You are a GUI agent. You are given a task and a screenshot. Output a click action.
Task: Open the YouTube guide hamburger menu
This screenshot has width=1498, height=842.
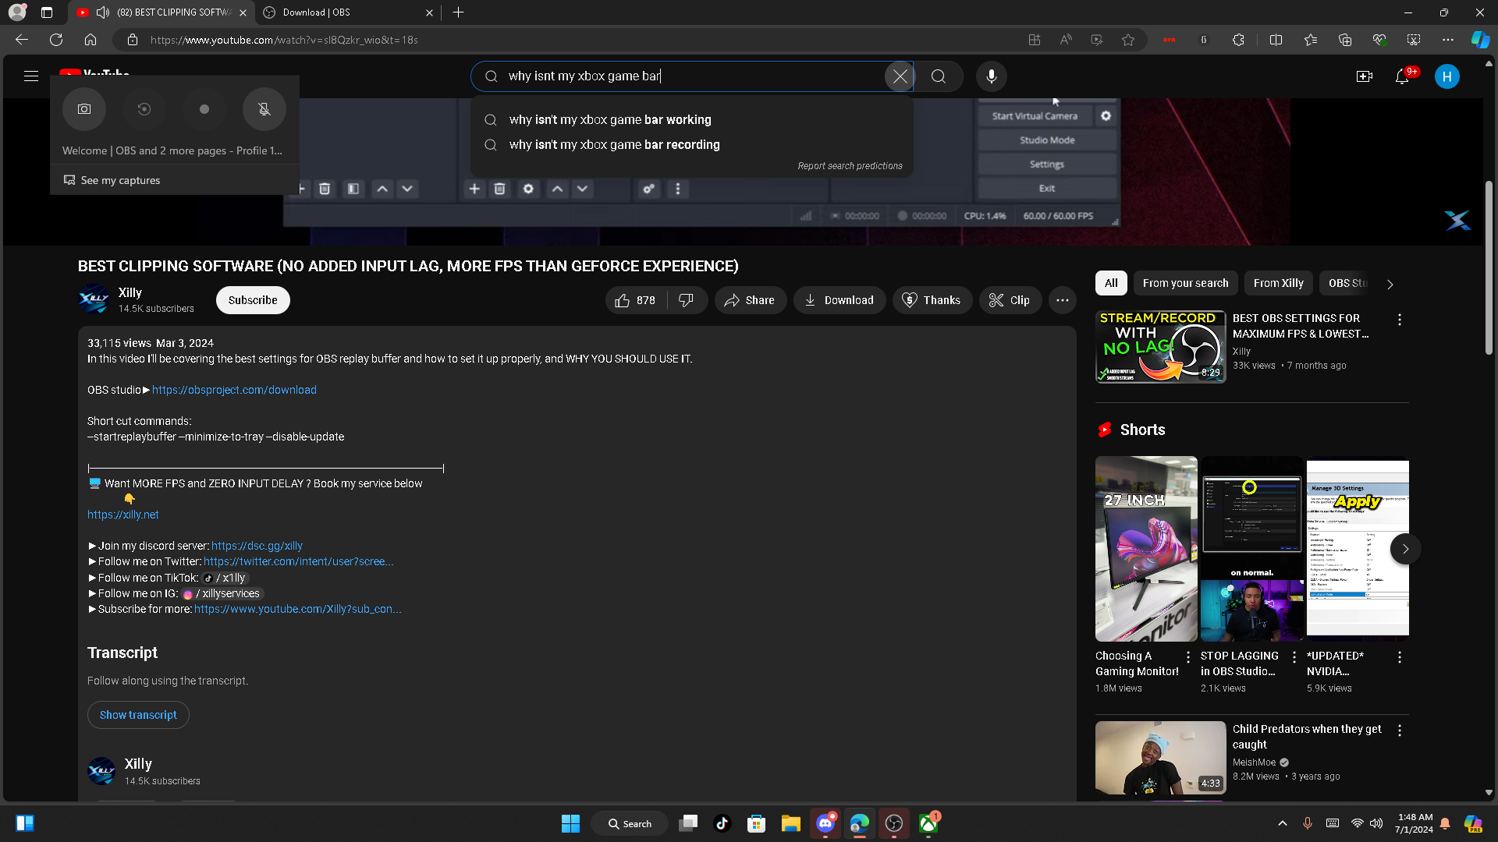[31, 76]
